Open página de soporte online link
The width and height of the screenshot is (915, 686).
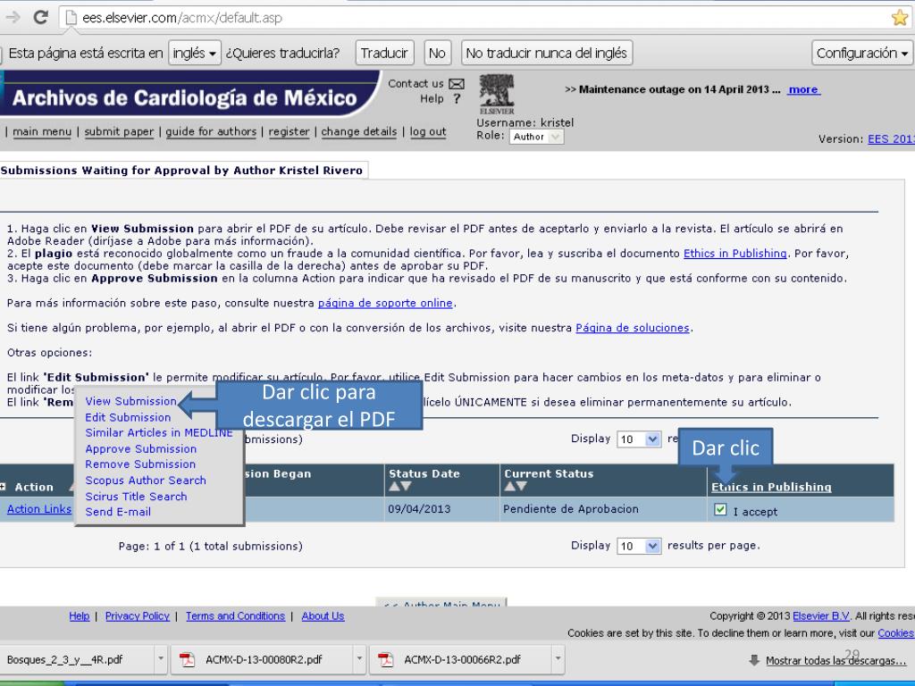point(385,304)
